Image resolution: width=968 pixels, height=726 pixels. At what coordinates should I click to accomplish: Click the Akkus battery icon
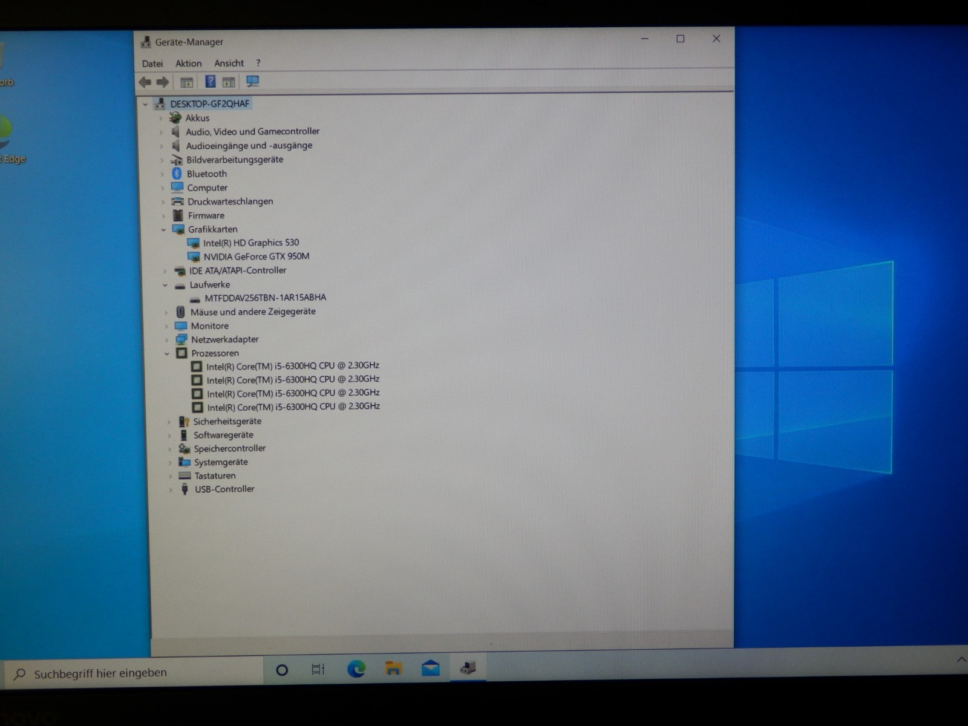click(175, 118)
